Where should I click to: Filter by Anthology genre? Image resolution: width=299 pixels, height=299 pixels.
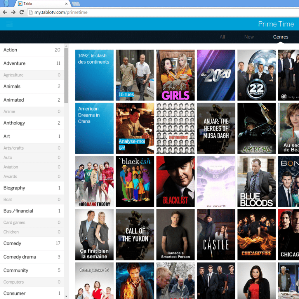(x=32, y=123)
